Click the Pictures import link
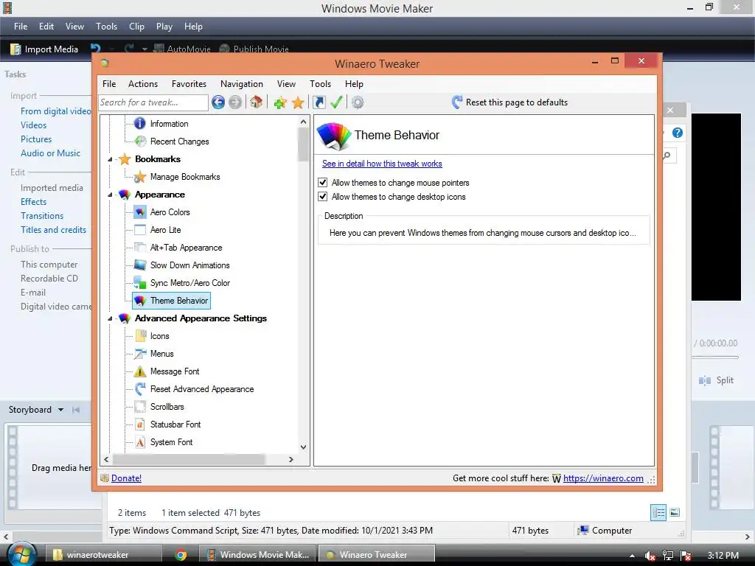The height and width of the screenshot is (566, 755). coord(36,139)
